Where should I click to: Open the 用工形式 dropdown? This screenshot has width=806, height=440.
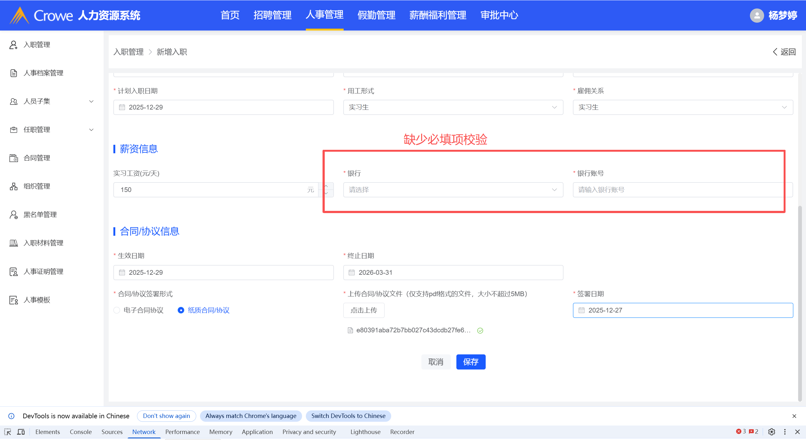click(x=453, y=107)
